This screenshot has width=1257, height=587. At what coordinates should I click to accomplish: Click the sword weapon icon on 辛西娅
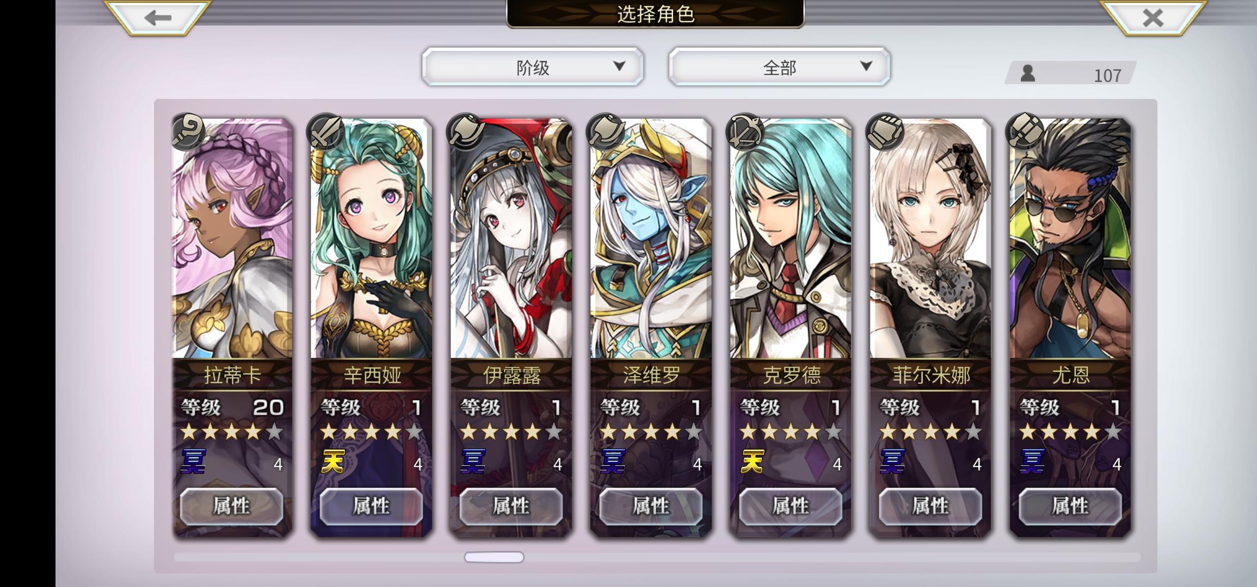click(325, 131)
